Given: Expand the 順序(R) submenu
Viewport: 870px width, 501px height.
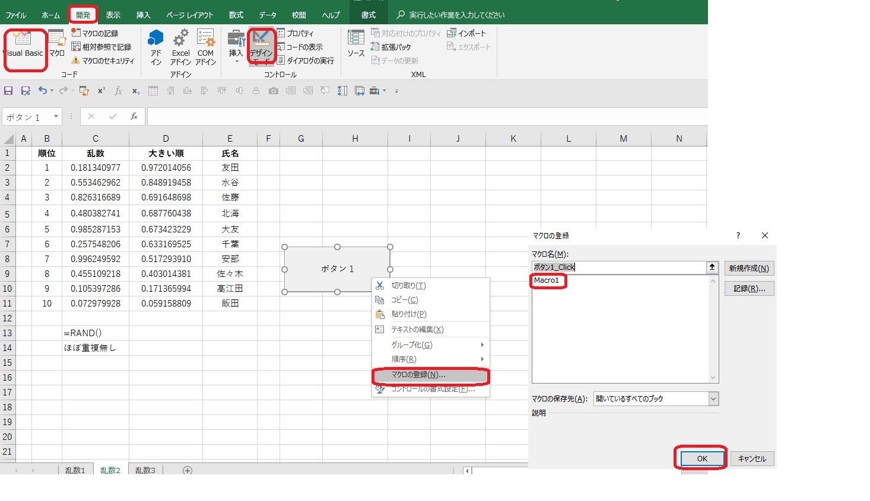Looking at the screenshot, I should [431, 359].
